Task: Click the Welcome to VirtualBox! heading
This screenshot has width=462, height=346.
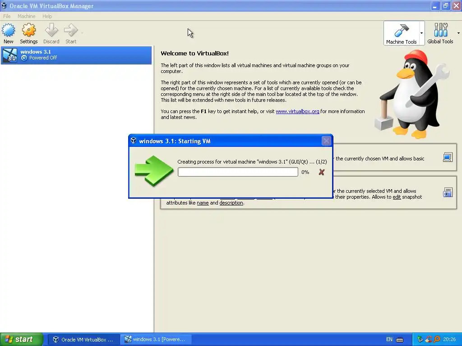Action: (x=195, y=53)
